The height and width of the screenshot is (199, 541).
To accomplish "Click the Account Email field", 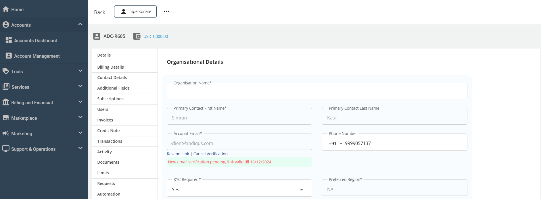I will 239,142.
